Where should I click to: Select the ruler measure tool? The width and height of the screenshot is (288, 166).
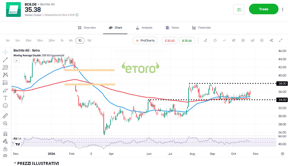5,116
